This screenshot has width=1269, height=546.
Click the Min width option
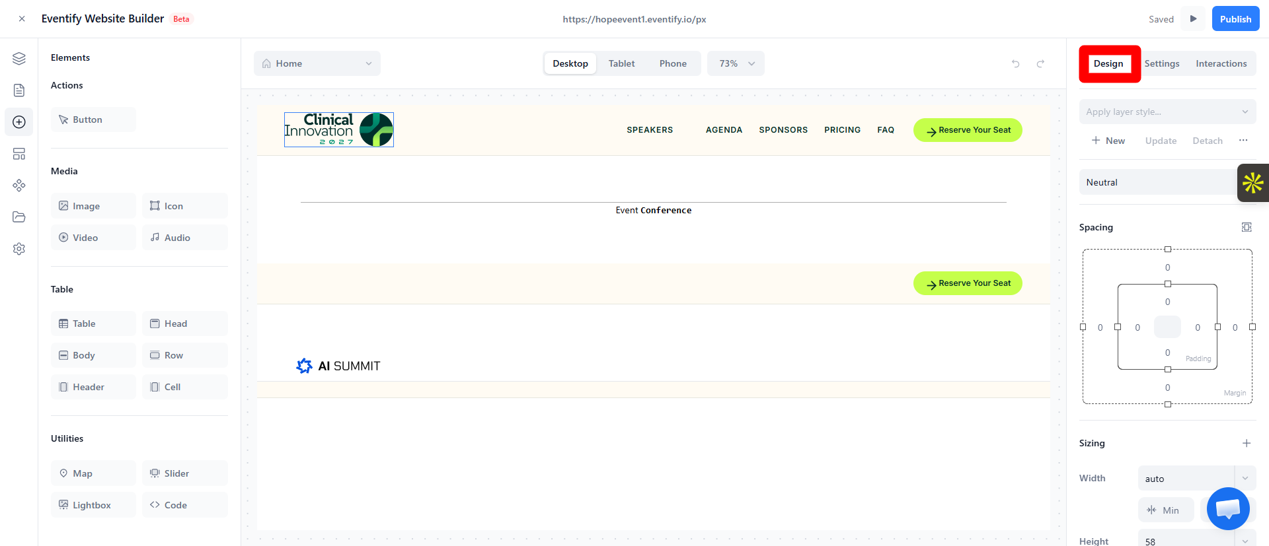1166,510
